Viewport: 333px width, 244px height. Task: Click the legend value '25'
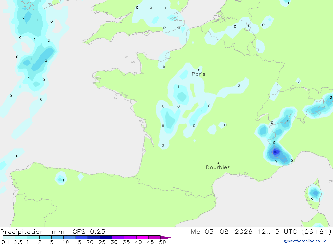pos(102,242)
